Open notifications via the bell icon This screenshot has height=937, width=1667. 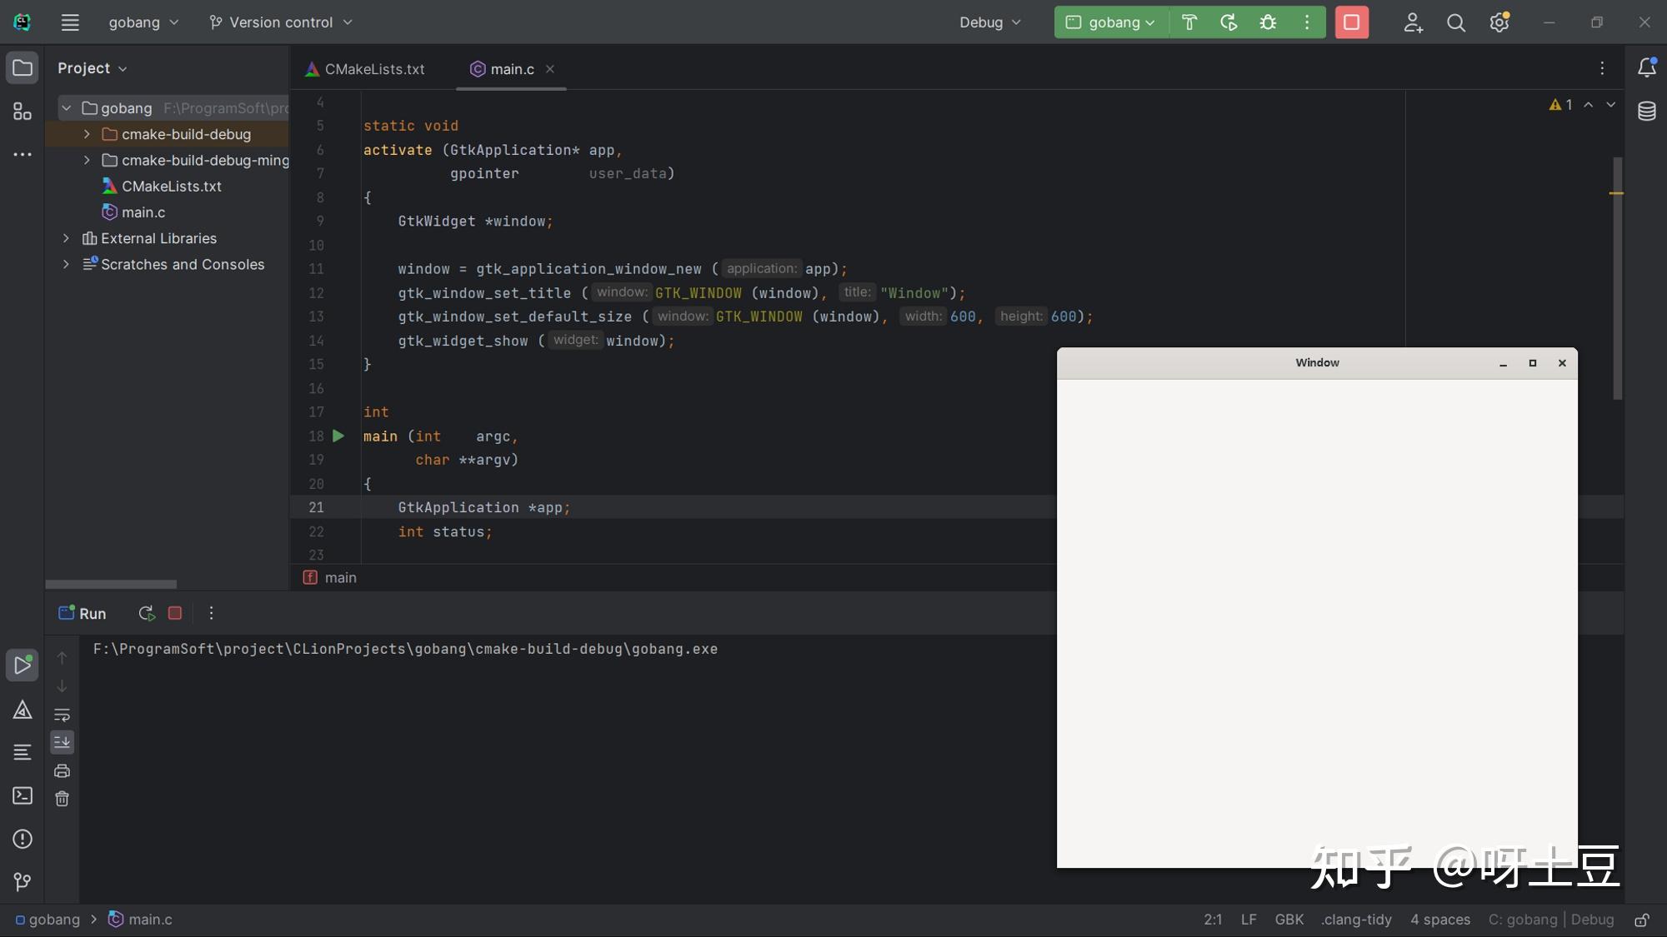(x=1648, y=68)
